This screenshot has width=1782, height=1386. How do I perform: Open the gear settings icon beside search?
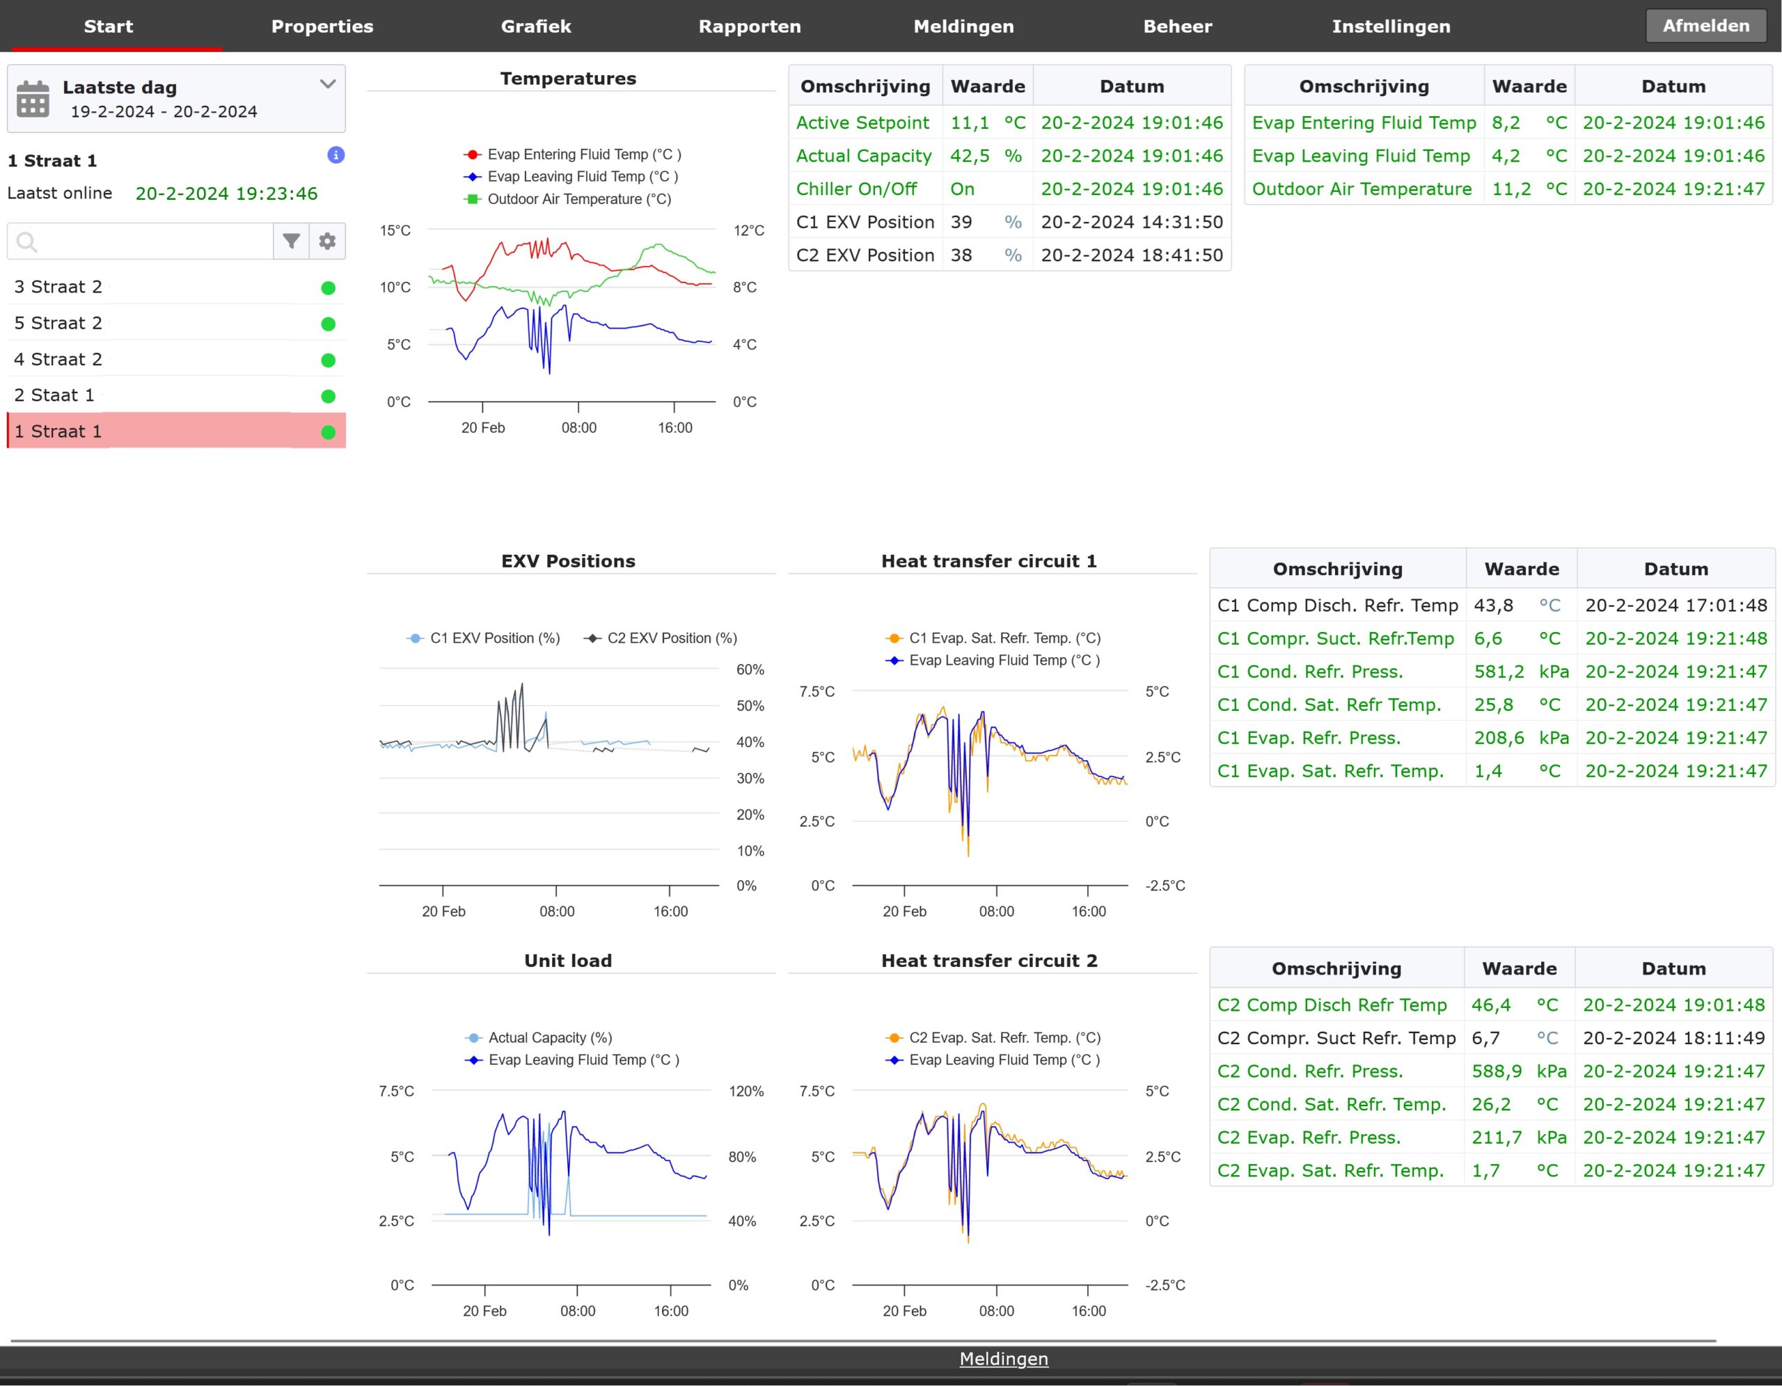(327, 241)
